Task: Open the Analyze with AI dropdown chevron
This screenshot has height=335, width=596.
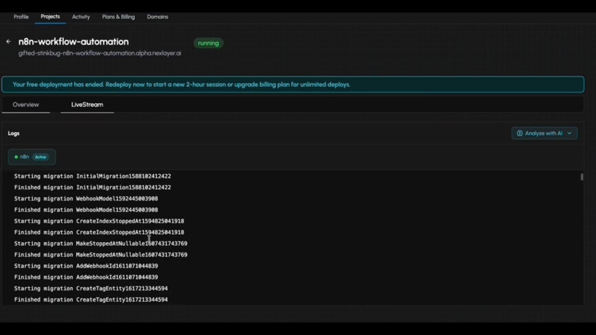Action: point(569,133)
